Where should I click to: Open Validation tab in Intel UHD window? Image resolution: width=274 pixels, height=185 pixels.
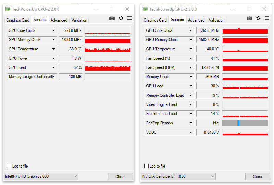click(x=79, y=20)
